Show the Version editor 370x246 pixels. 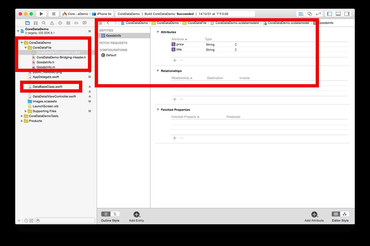coord(318,14)
